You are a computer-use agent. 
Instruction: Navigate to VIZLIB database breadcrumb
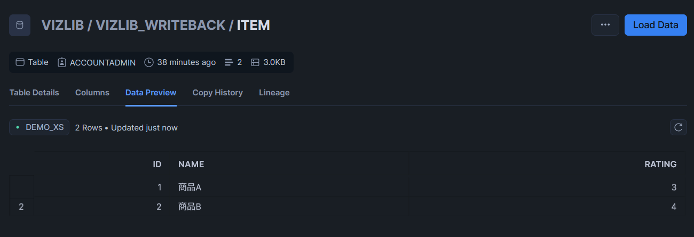tap(63, 25)
